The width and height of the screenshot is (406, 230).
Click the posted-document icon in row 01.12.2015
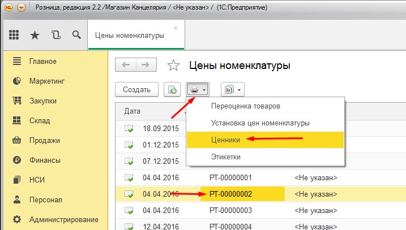pos(129,145)
